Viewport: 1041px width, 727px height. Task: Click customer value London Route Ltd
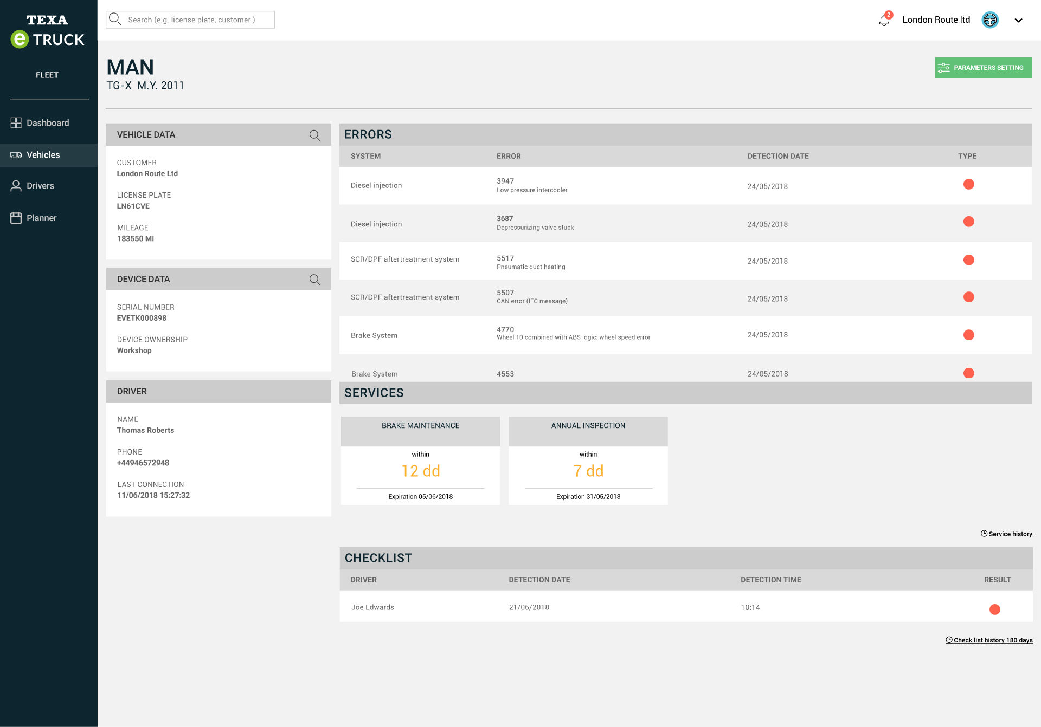[147, 173]
